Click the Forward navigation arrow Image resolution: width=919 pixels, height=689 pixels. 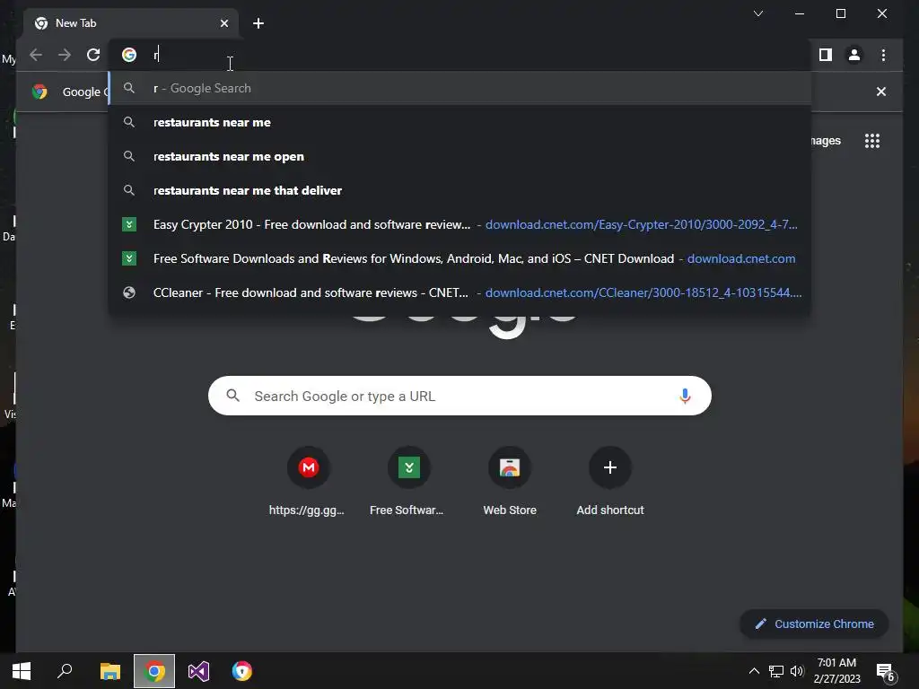(x=65, y=55)
